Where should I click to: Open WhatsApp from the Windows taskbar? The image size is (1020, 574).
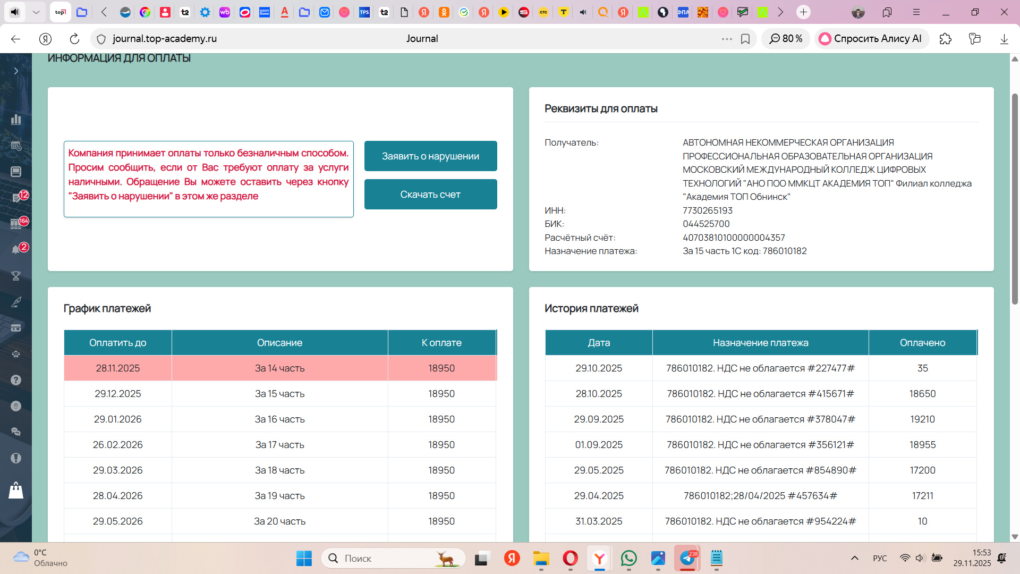629,558
